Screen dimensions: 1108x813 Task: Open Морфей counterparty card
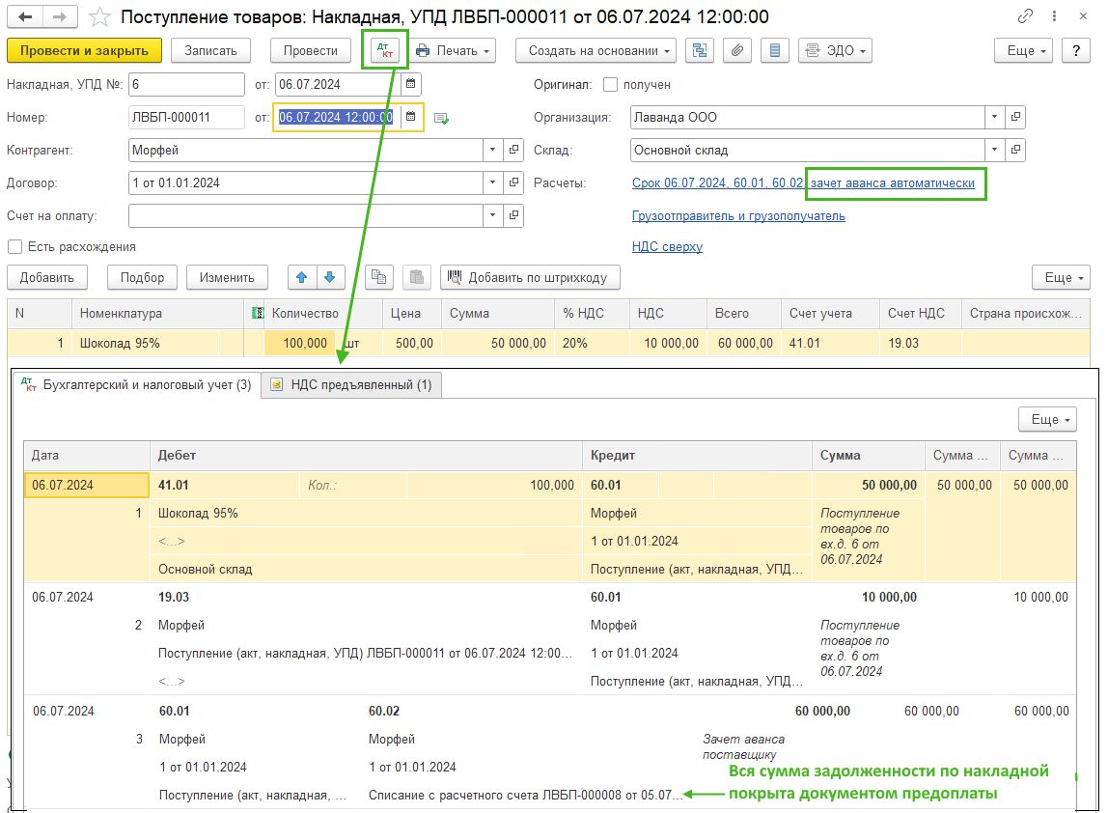tap(513, 150)
